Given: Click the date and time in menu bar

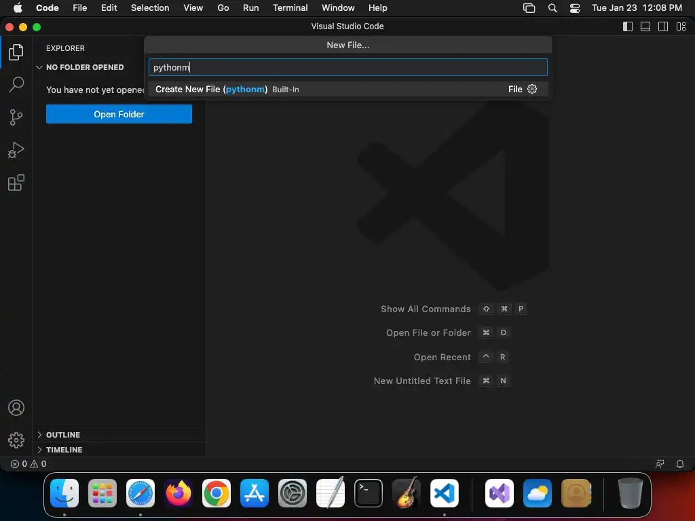Looking at the screenshot, I should point(637,8).
